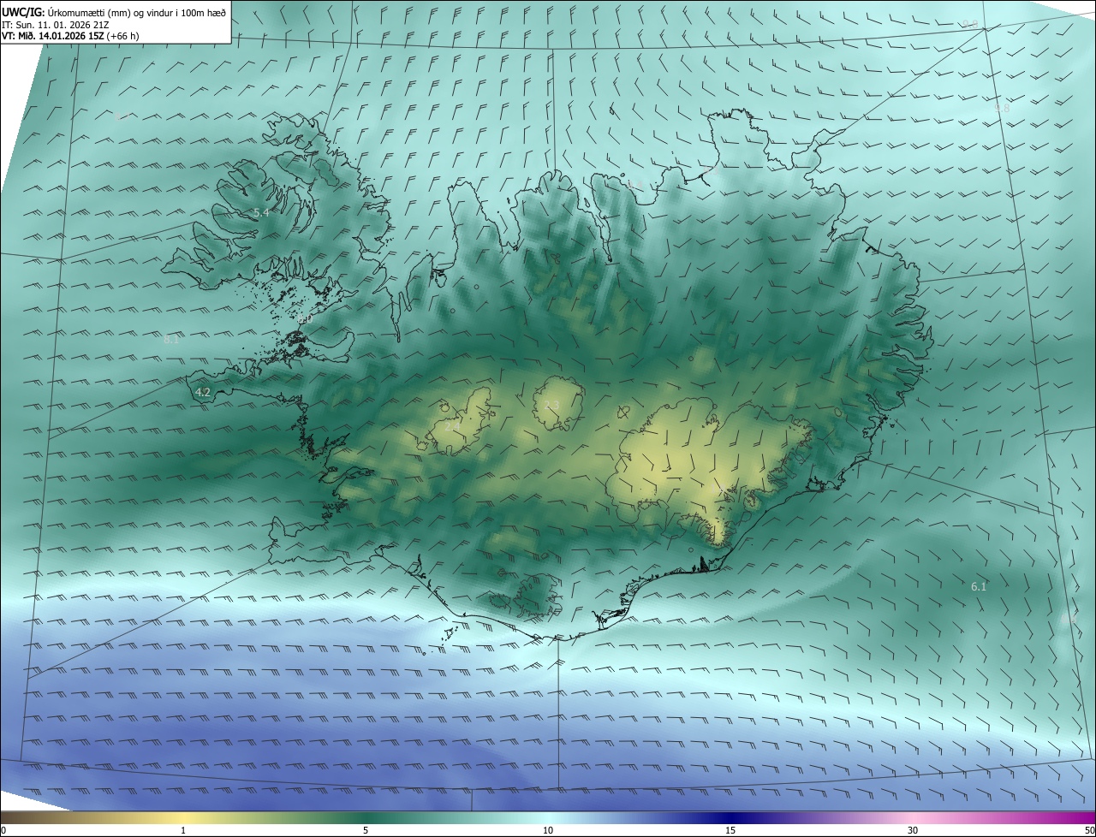Screen dimensions: 1096x837
Task: Click the UWC/IG Úrkomumætti title line
Action: click(114, 12)
